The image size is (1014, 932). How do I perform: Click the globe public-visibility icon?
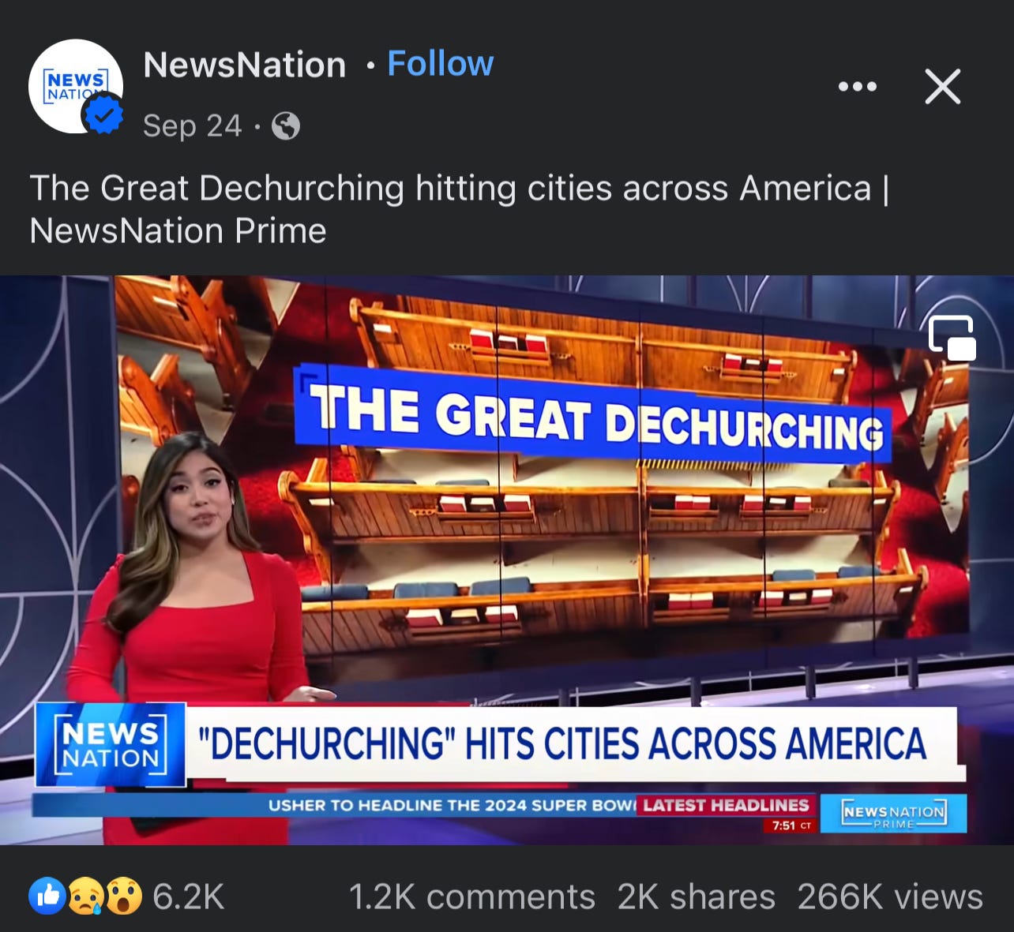286,126
